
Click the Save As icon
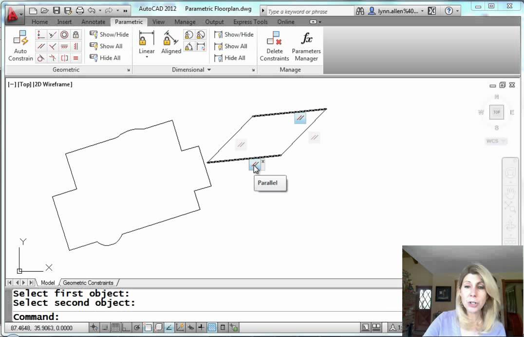point(68,11)
